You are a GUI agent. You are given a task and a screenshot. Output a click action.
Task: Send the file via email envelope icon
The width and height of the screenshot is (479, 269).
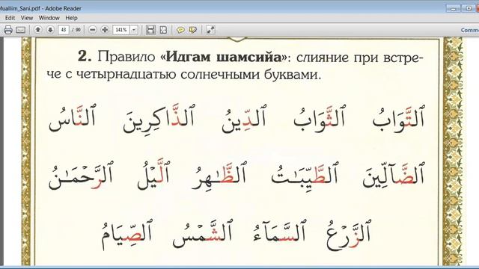(x=20, y=30)
